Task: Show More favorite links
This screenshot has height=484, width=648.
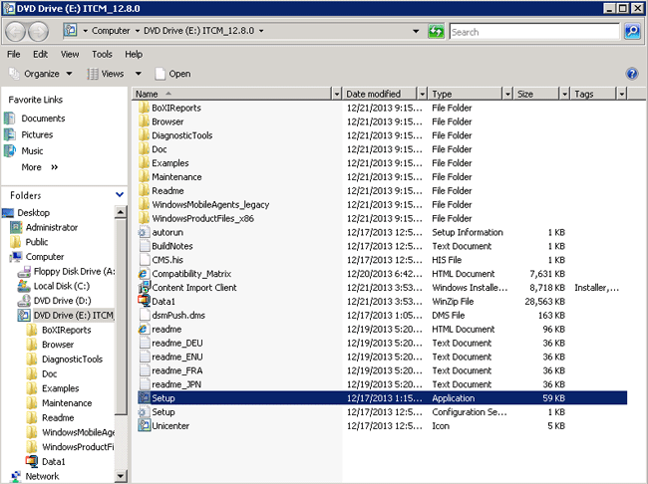Action: pos(40,167)
